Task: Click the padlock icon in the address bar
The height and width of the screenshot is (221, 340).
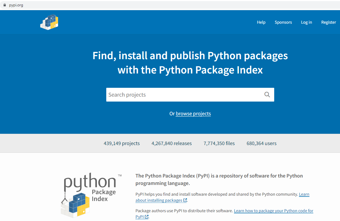Action: click(4, 5)
